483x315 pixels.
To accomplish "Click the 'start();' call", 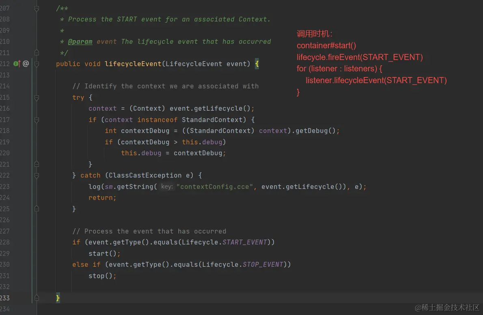I will click(104, 253).
